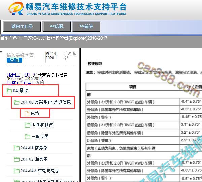Click the 折叠全部 collapse-all link
202x182 pixels.
[x=70, y=56]
